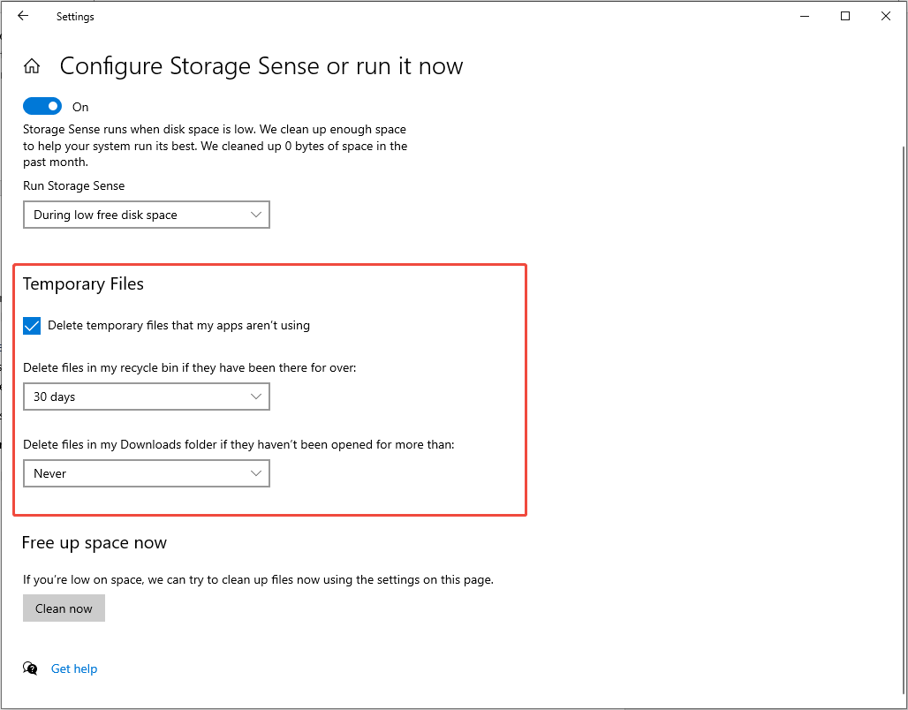Open the Get help link
Screen dimensions: 908x710
pyautogui.click(x=74, y=668)
